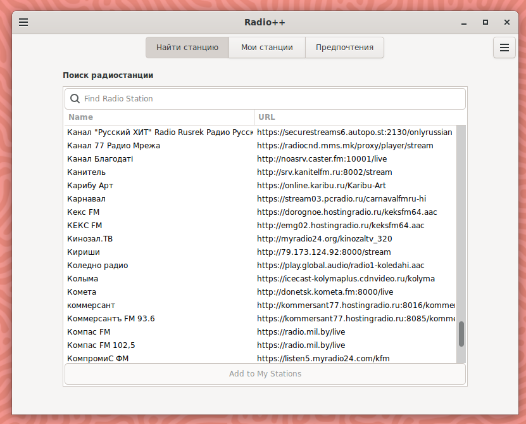Viewport: 526px width, 424px height.
Task: Click URL https://online.karibu.ru/Karibu-Art
Action: 322,186
